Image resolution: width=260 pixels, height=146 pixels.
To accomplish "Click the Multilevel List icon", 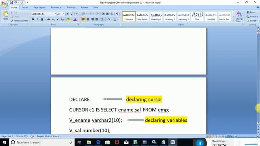I will 97,14.
